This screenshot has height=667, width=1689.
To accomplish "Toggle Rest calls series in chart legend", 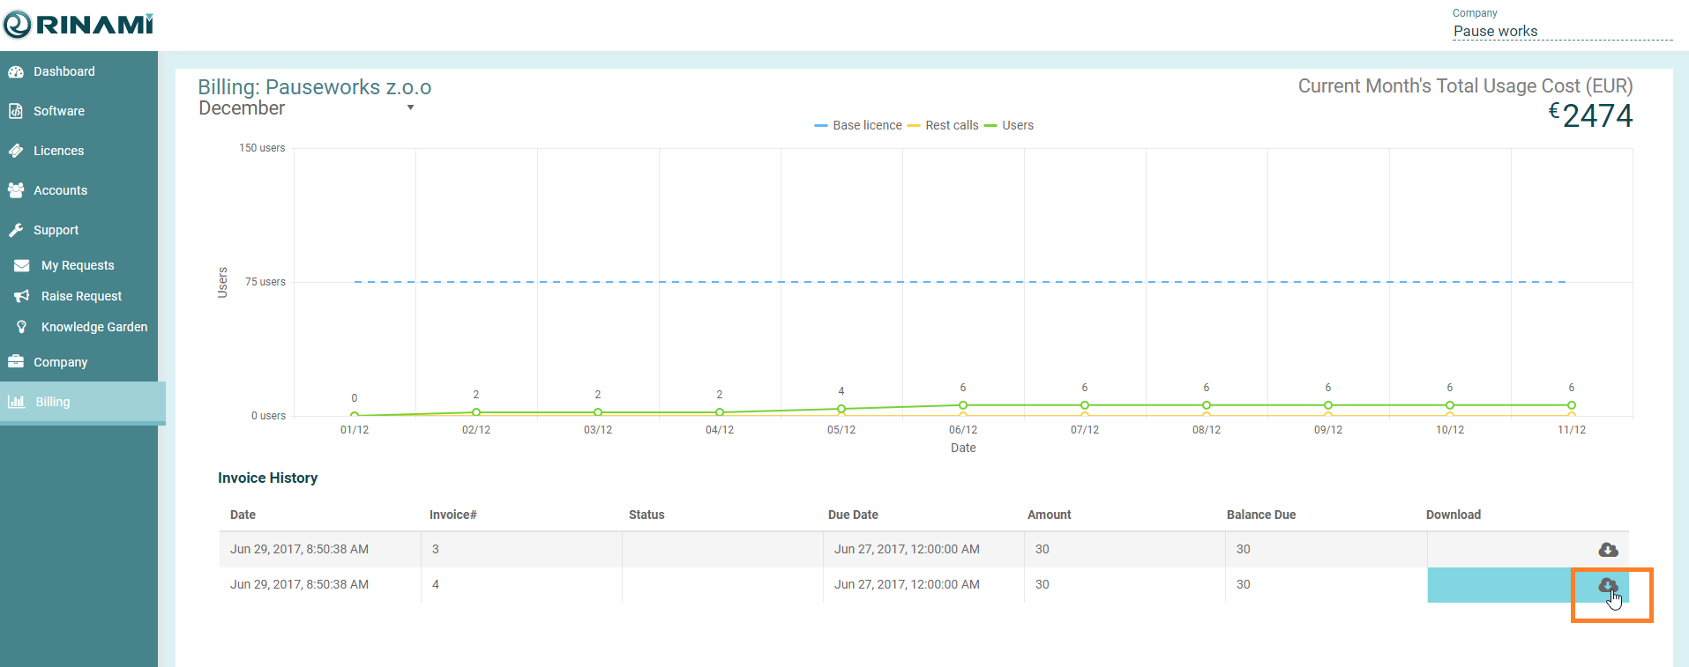I will [943, 125].
